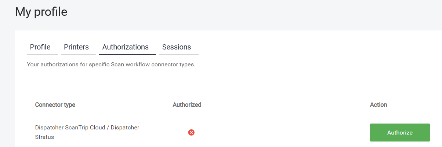Open the Sessions tab

click(177, 47)
